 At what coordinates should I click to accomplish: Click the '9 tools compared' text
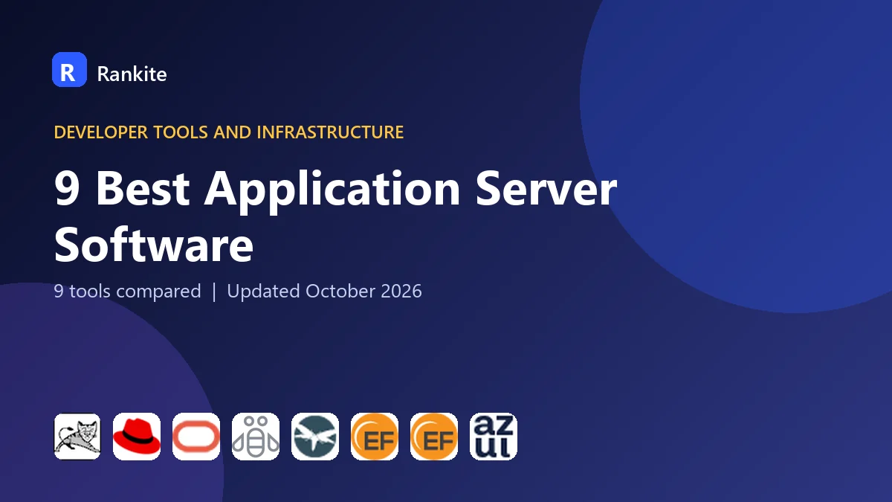click(127, 291)
